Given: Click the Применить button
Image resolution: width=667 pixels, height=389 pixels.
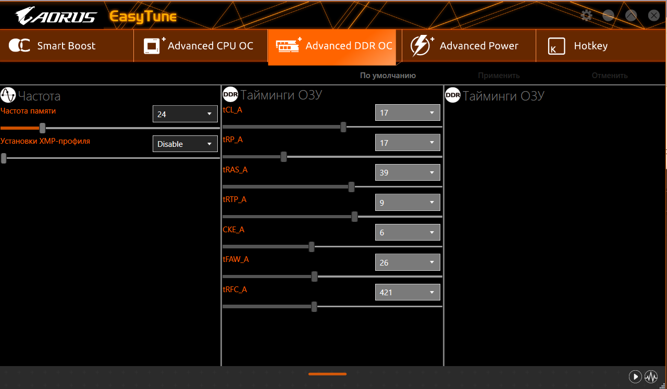Looking at the screenshot, I should point(499,76).
